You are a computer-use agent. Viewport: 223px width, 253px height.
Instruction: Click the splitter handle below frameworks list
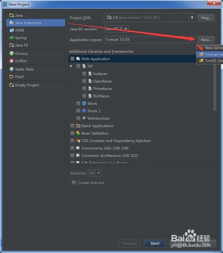(x=142, y=164)
